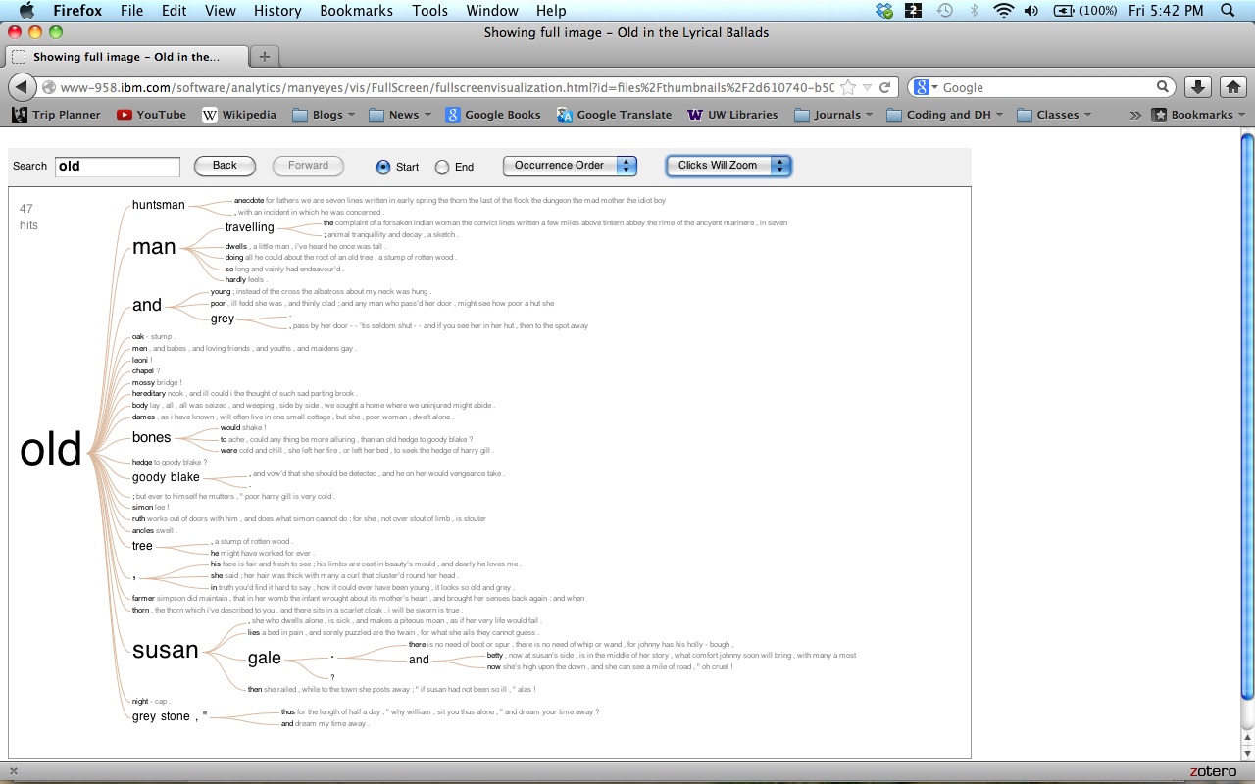Click the Wi-Fi status icon
The height and width of the screenshot is (784, 1255).
click(1003, 11)
